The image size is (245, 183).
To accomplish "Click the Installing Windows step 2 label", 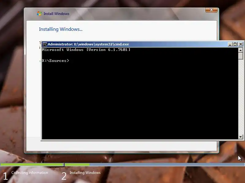I will pyautogui.click(x=85, y=173).
